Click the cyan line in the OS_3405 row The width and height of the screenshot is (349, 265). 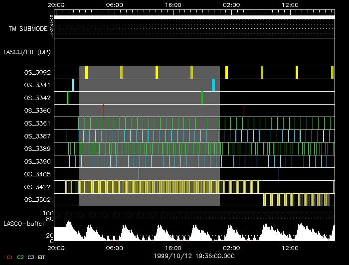(x=139, y=174)
